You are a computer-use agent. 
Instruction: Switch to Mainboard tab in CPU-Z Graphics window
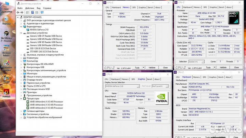tap(115, 79)
